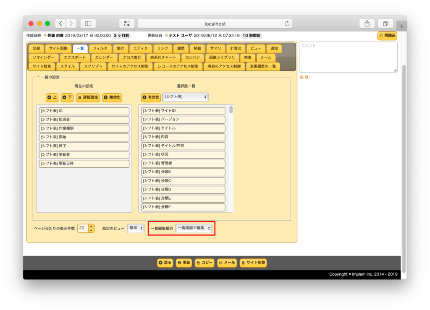Open the カンバン tab

192,57
